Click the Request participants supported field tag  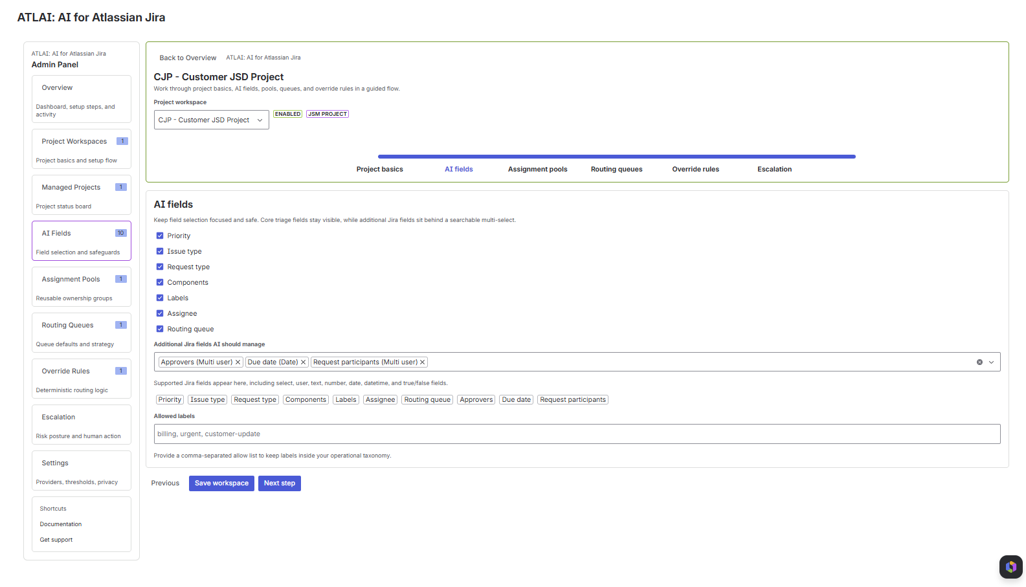[x=573, y=400]
